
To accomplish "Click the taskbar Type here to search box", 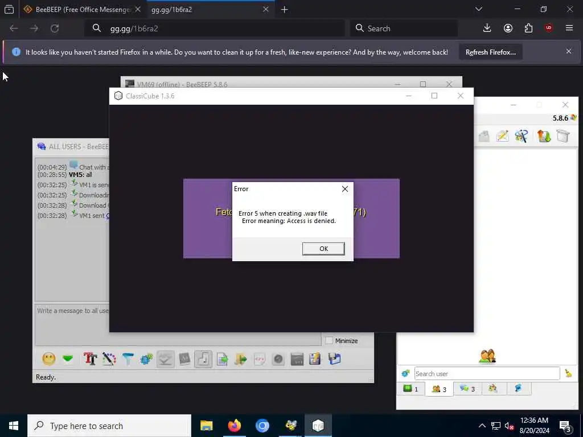I will [x=109, y=426].
